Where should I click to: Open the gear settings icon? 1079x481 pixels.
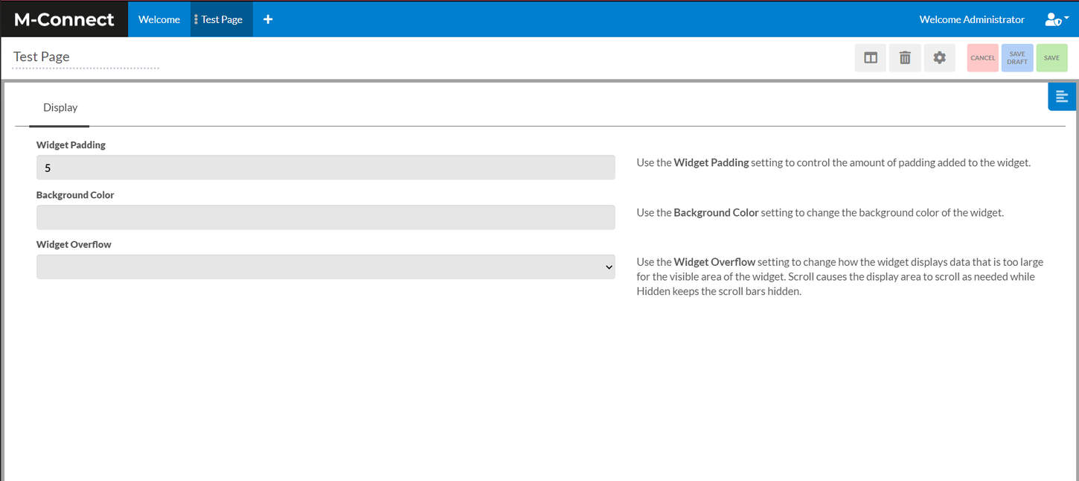pos(939,57)
